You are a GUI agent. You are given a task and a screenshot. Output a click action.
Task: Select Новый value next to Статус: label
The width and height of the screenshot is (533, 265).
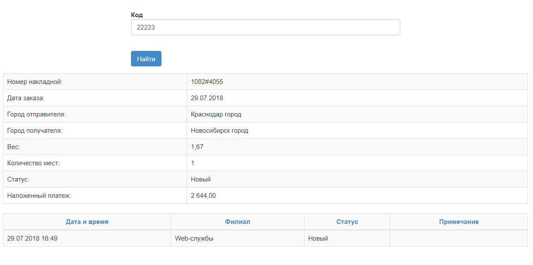click(201, 179)
